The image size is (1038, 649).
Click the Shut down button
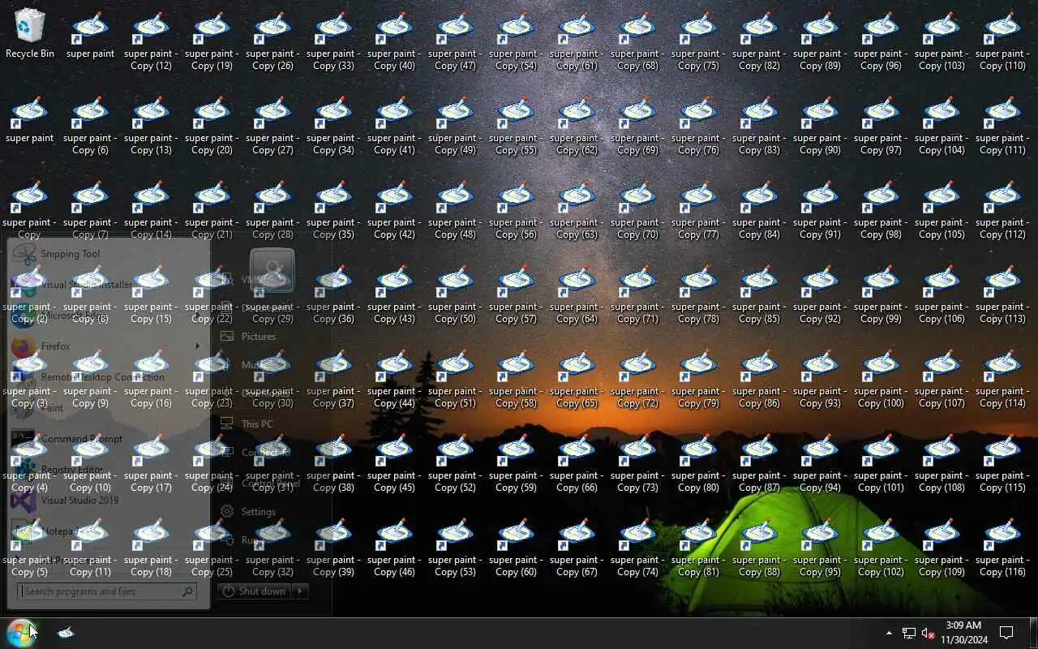255,591
